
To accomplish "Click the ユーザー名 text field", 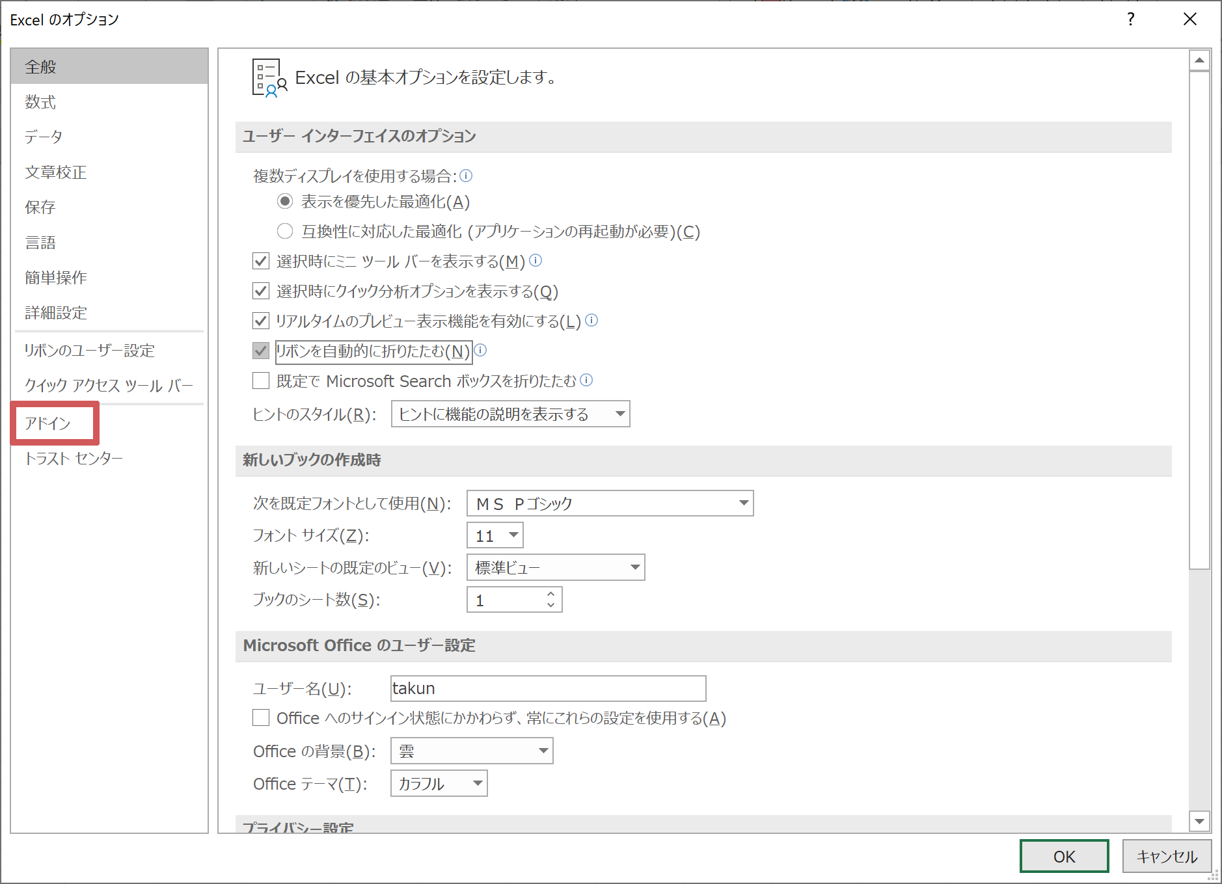I will [x=548, y=688].
